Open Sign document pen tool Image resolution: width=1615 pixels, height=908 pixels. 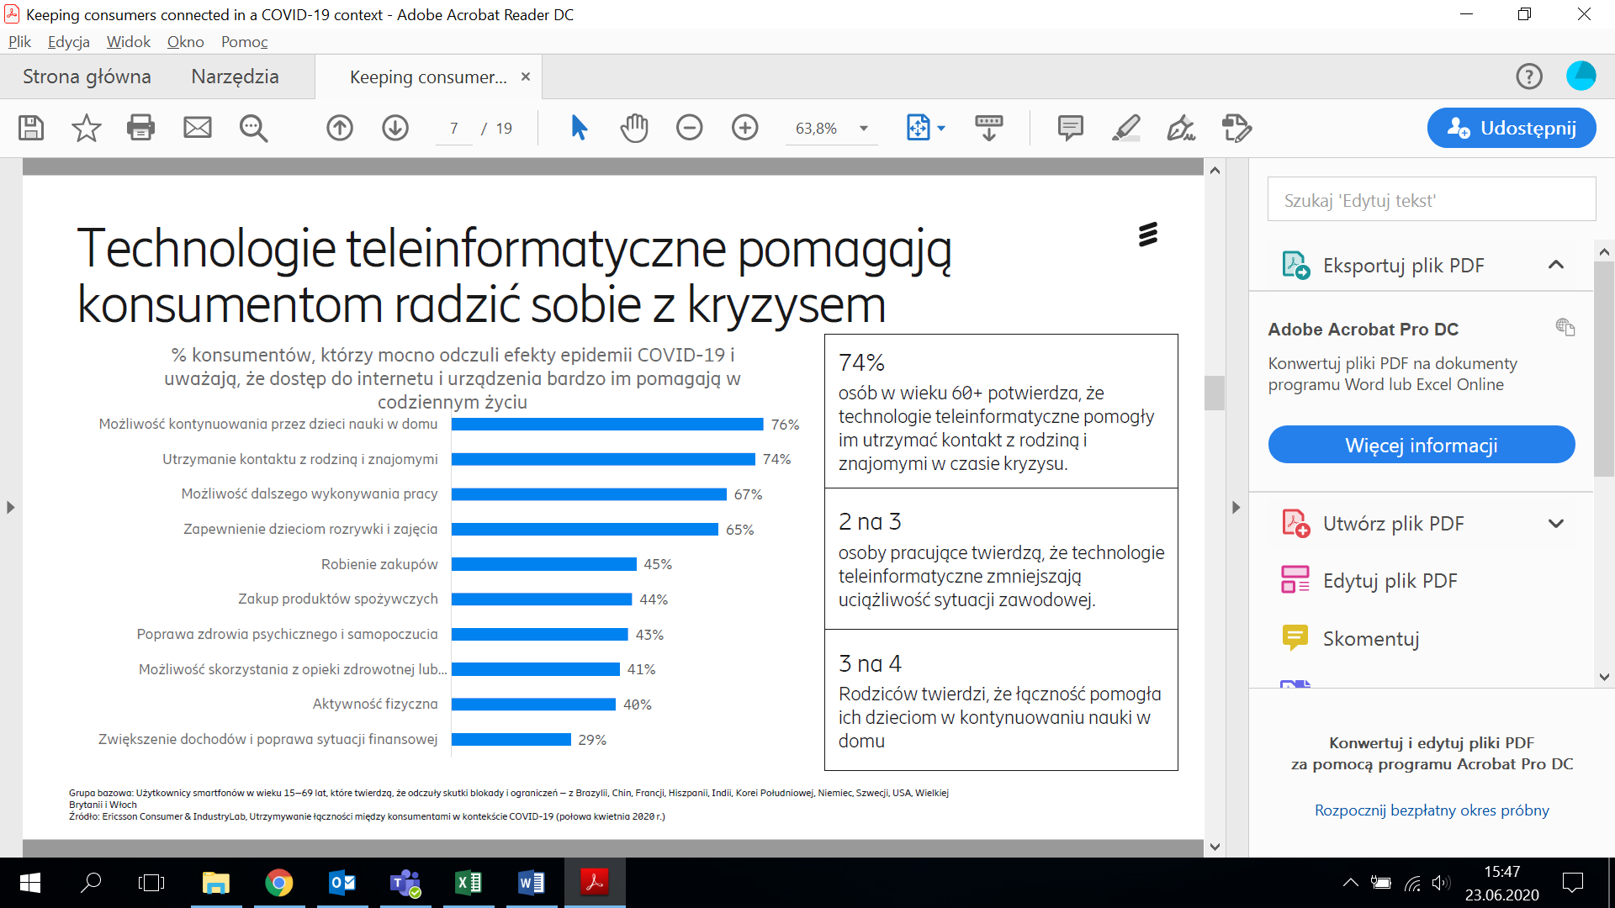point(1181,128)
